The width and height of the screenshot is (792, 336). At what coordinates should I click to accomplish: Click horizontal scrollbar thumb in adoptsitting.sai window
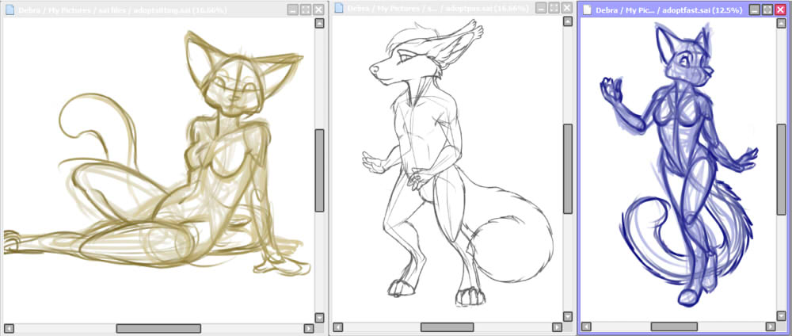coord(158,328)
